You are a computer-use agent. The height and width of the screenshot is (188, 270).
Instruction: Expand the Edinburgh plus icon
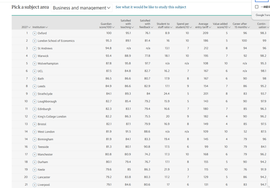pyautogui.click(x=34, y=109)
